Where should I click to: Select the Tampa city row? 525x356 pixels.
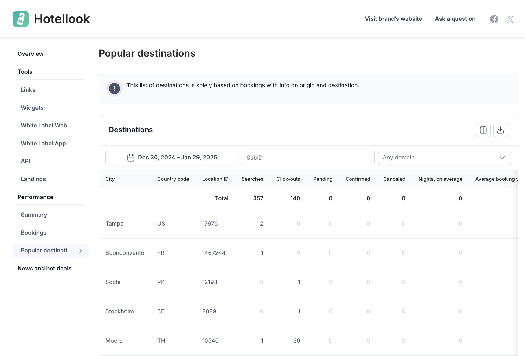coord(308,224)
